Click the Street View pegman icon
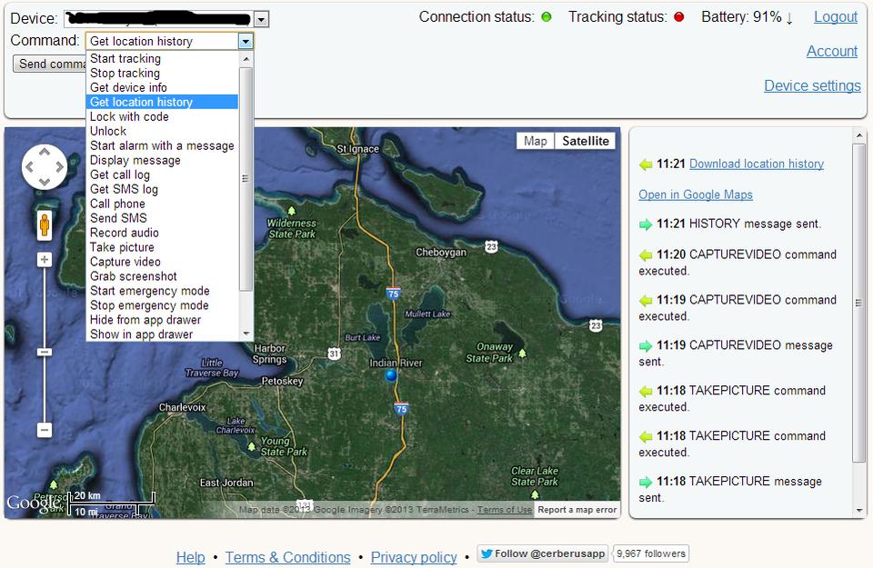The height and width of the screenshot is (568, 873). click(x=45, y=224)
